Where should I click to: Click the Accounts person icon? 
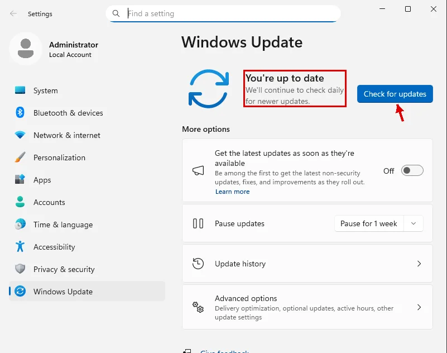coord(20,202)
